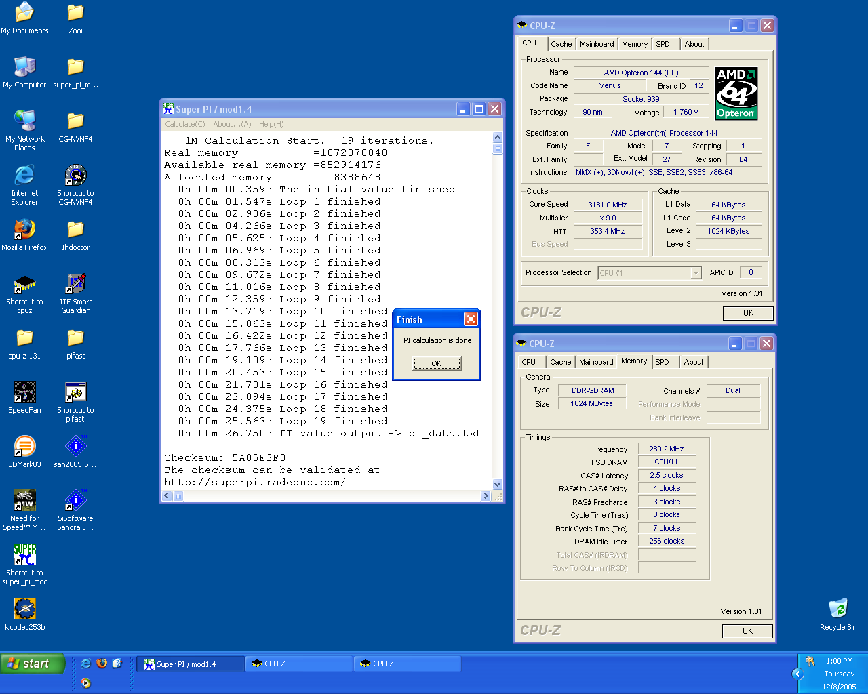Viewport: 868px width, 694px height.
Task: Open the pifast folder icon
Action: (x=75, y=343)
